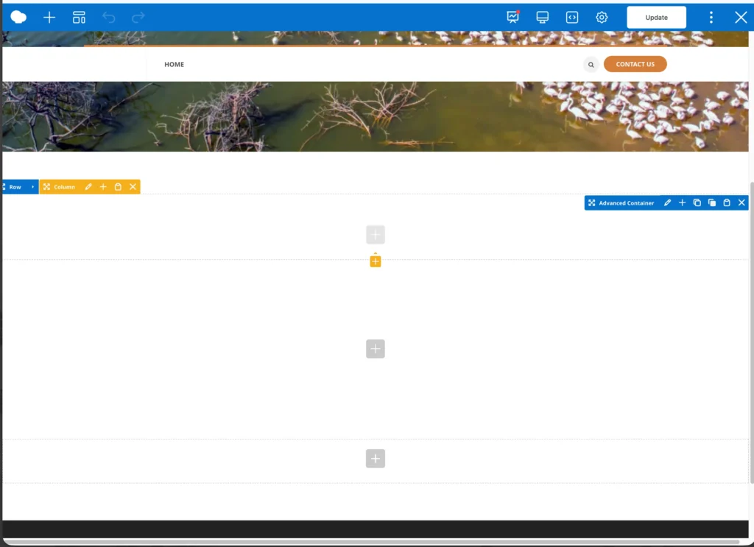Copy Advanced Container with outlined copy icon

click(697, 203)
